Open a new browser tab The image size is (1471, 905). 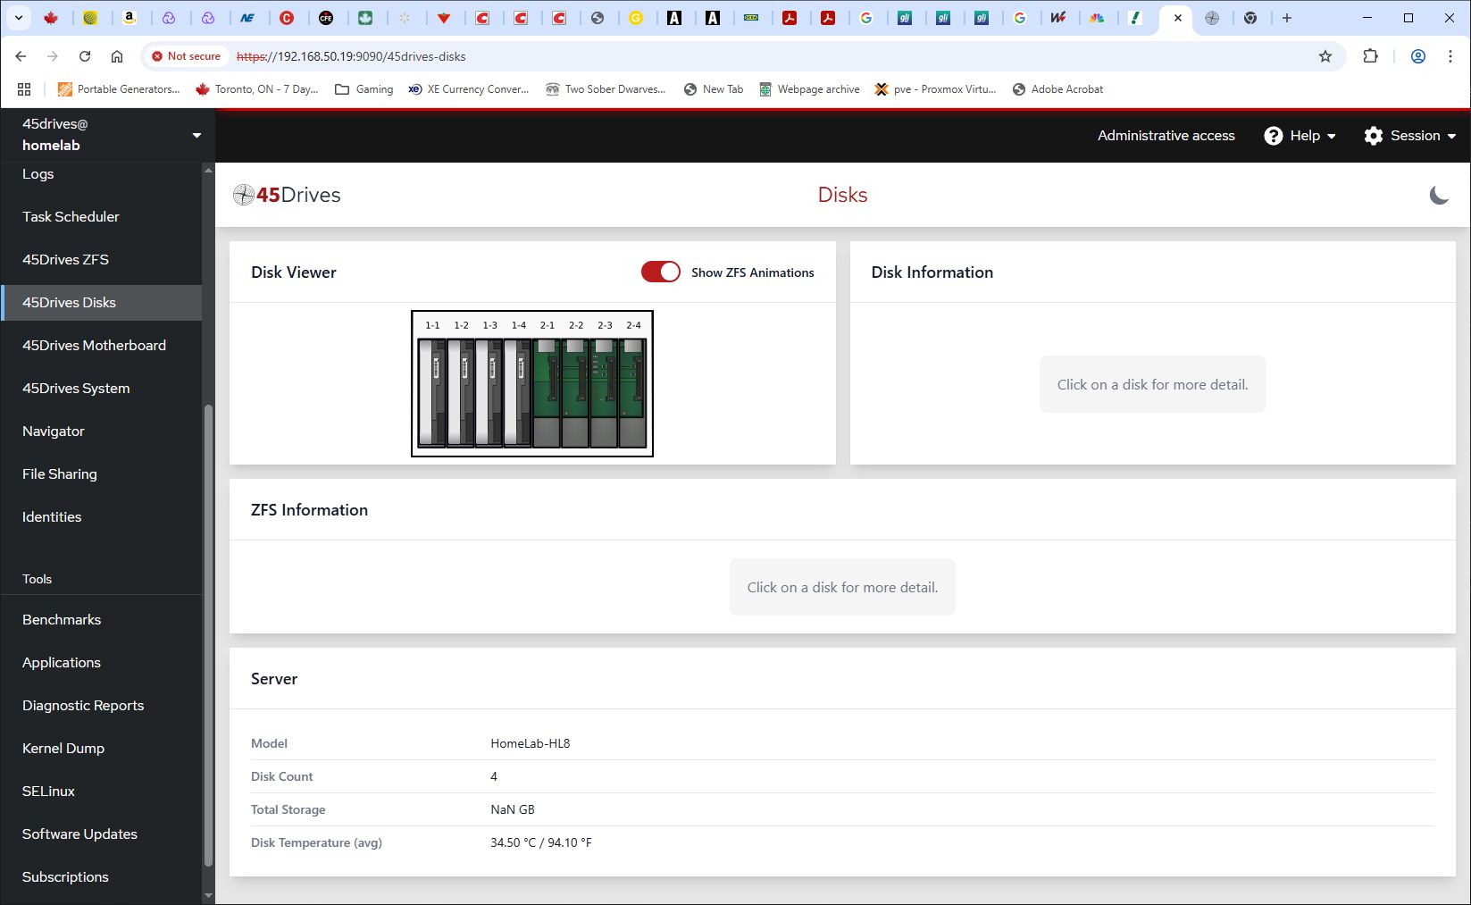coord(1287,18)
